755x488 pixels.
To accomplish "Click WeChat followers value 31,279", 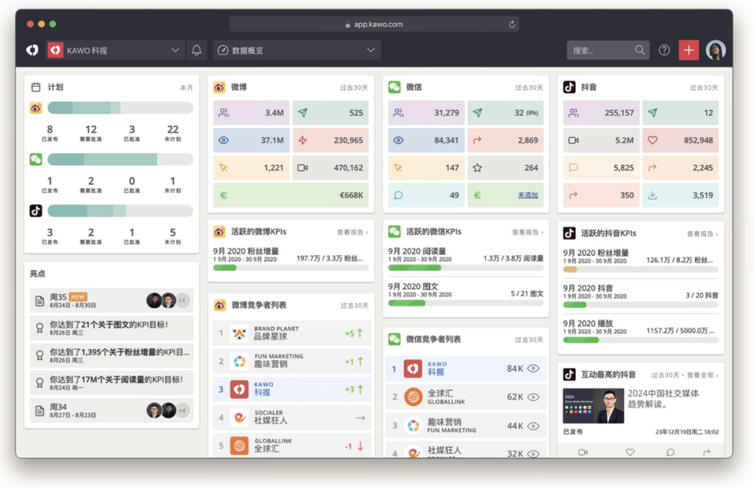I will coord(446,113).
